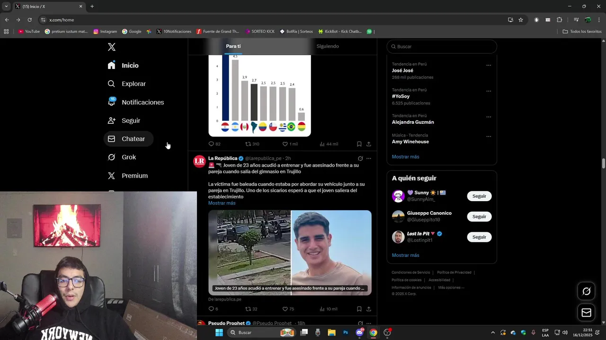The width and height of the screenshot is (606, 340).
Task: Open Discord from the taskbar
Action: pyautogui.click(x=359, y=332)
